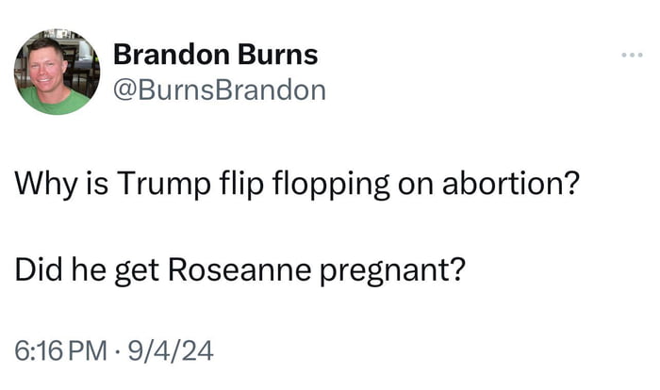Open the Brandon Burns display name link
The image size is (660, 390).
(215, 56)
